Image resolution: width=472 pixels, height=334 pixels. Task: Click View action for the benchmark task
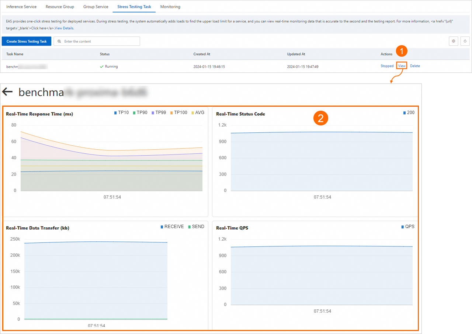(x=402, y=66)
